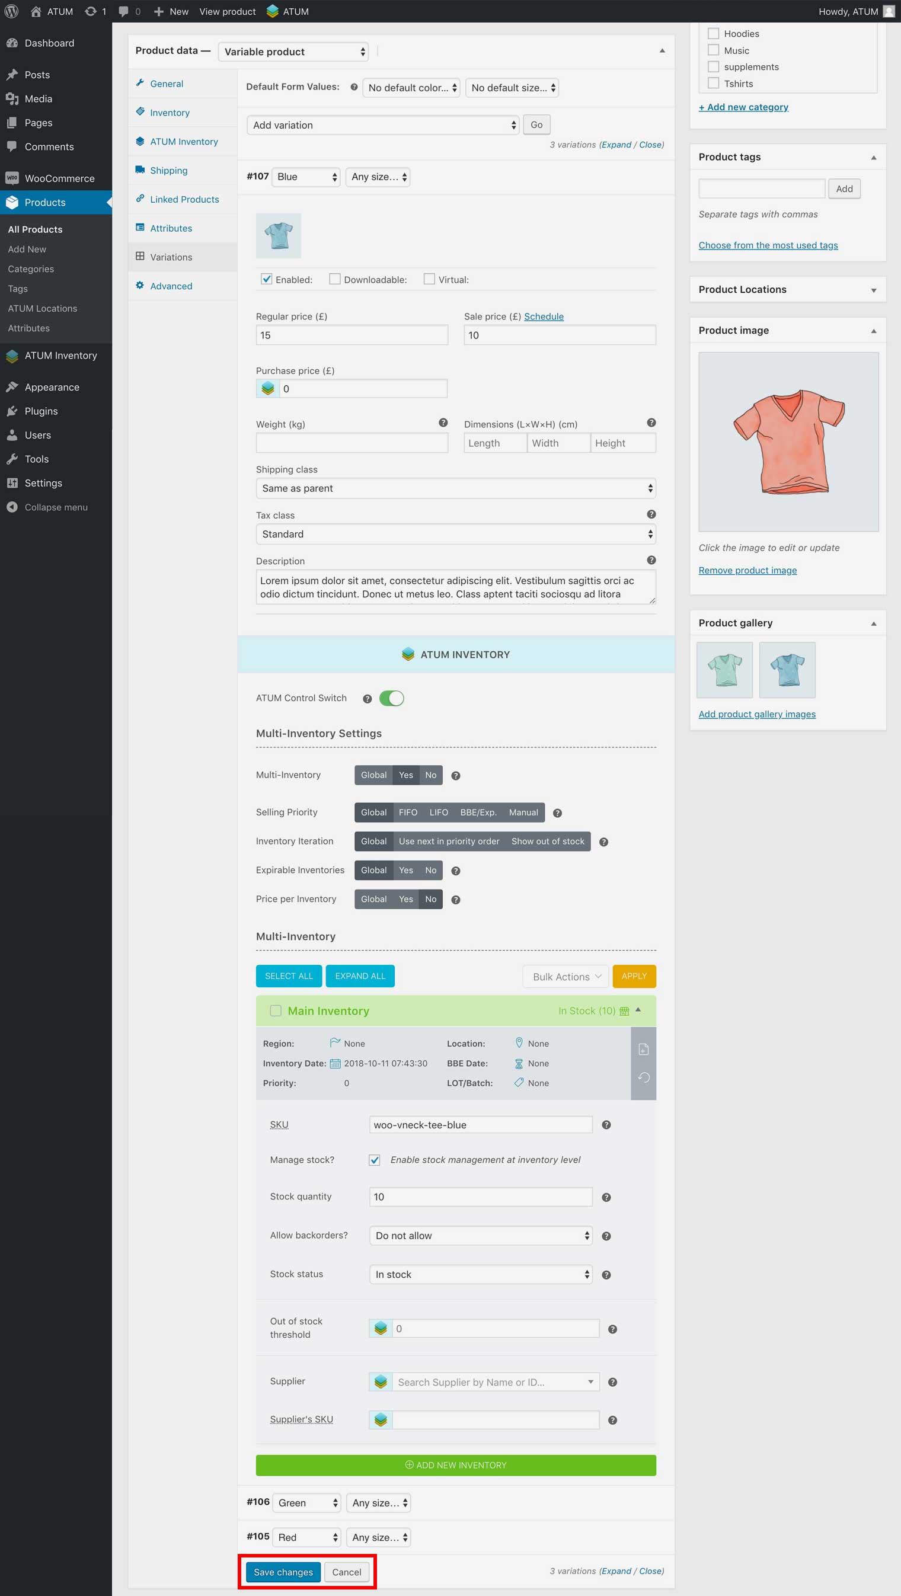
Task: Expand the Product Locations panel
Action: click(873, 290)
